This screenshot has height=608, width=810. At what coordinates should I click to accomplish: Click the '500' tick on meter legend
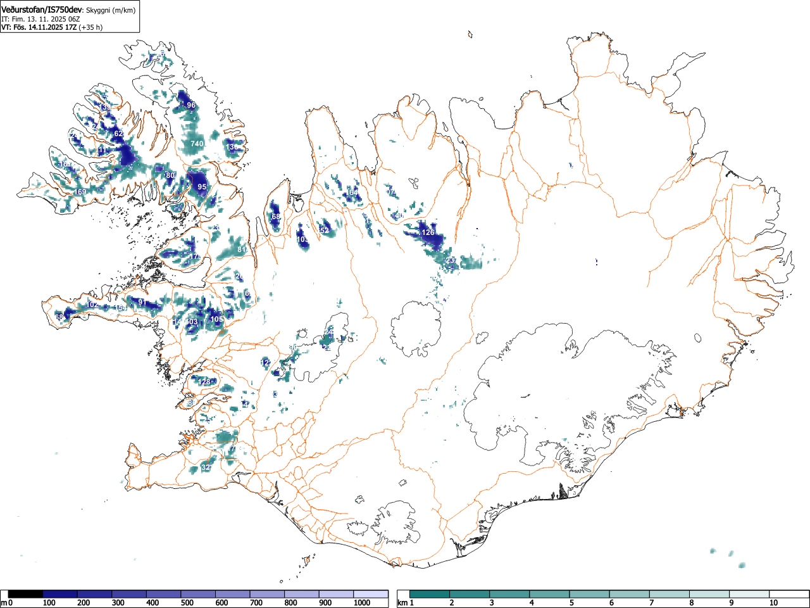pyautogui.click(x=187, y=603)
